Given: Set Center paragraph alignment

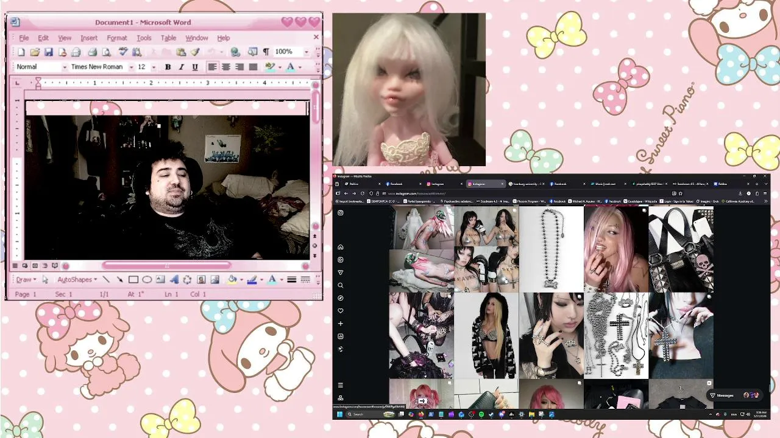Looking at the screenshot, I should click(225, 67).
